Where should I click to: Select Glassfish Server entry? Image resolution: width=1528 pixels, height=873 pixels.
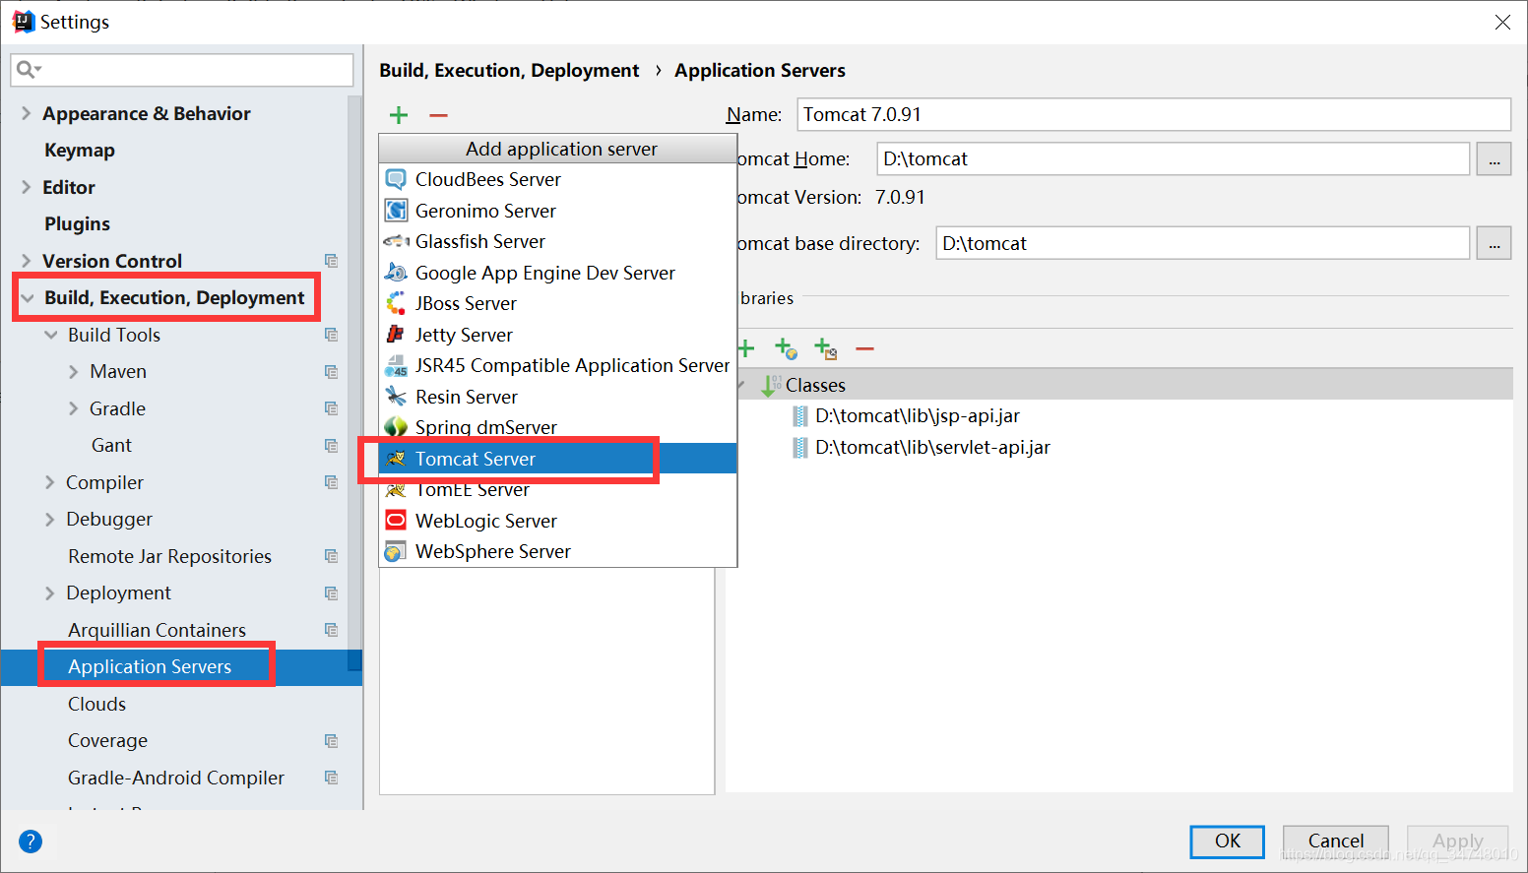(x=557, y=241)
